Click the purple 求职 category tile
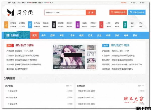The image size is (151, 110). pyautogui.click(x=78, y=25)
